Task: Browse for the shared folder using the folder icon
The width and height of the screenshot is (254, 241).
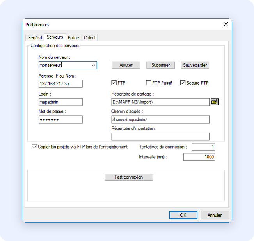Action: (x=215, y=102)
